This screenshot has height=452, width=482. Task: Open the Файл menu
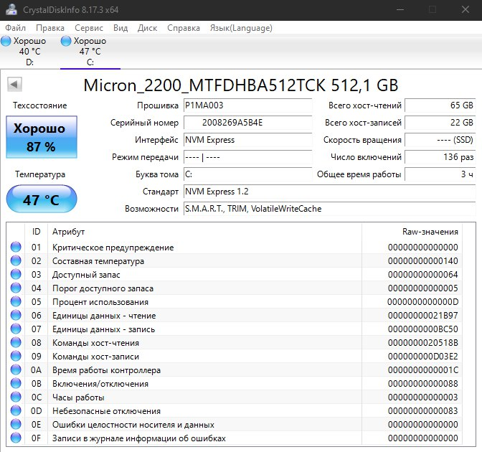[15, 28]
